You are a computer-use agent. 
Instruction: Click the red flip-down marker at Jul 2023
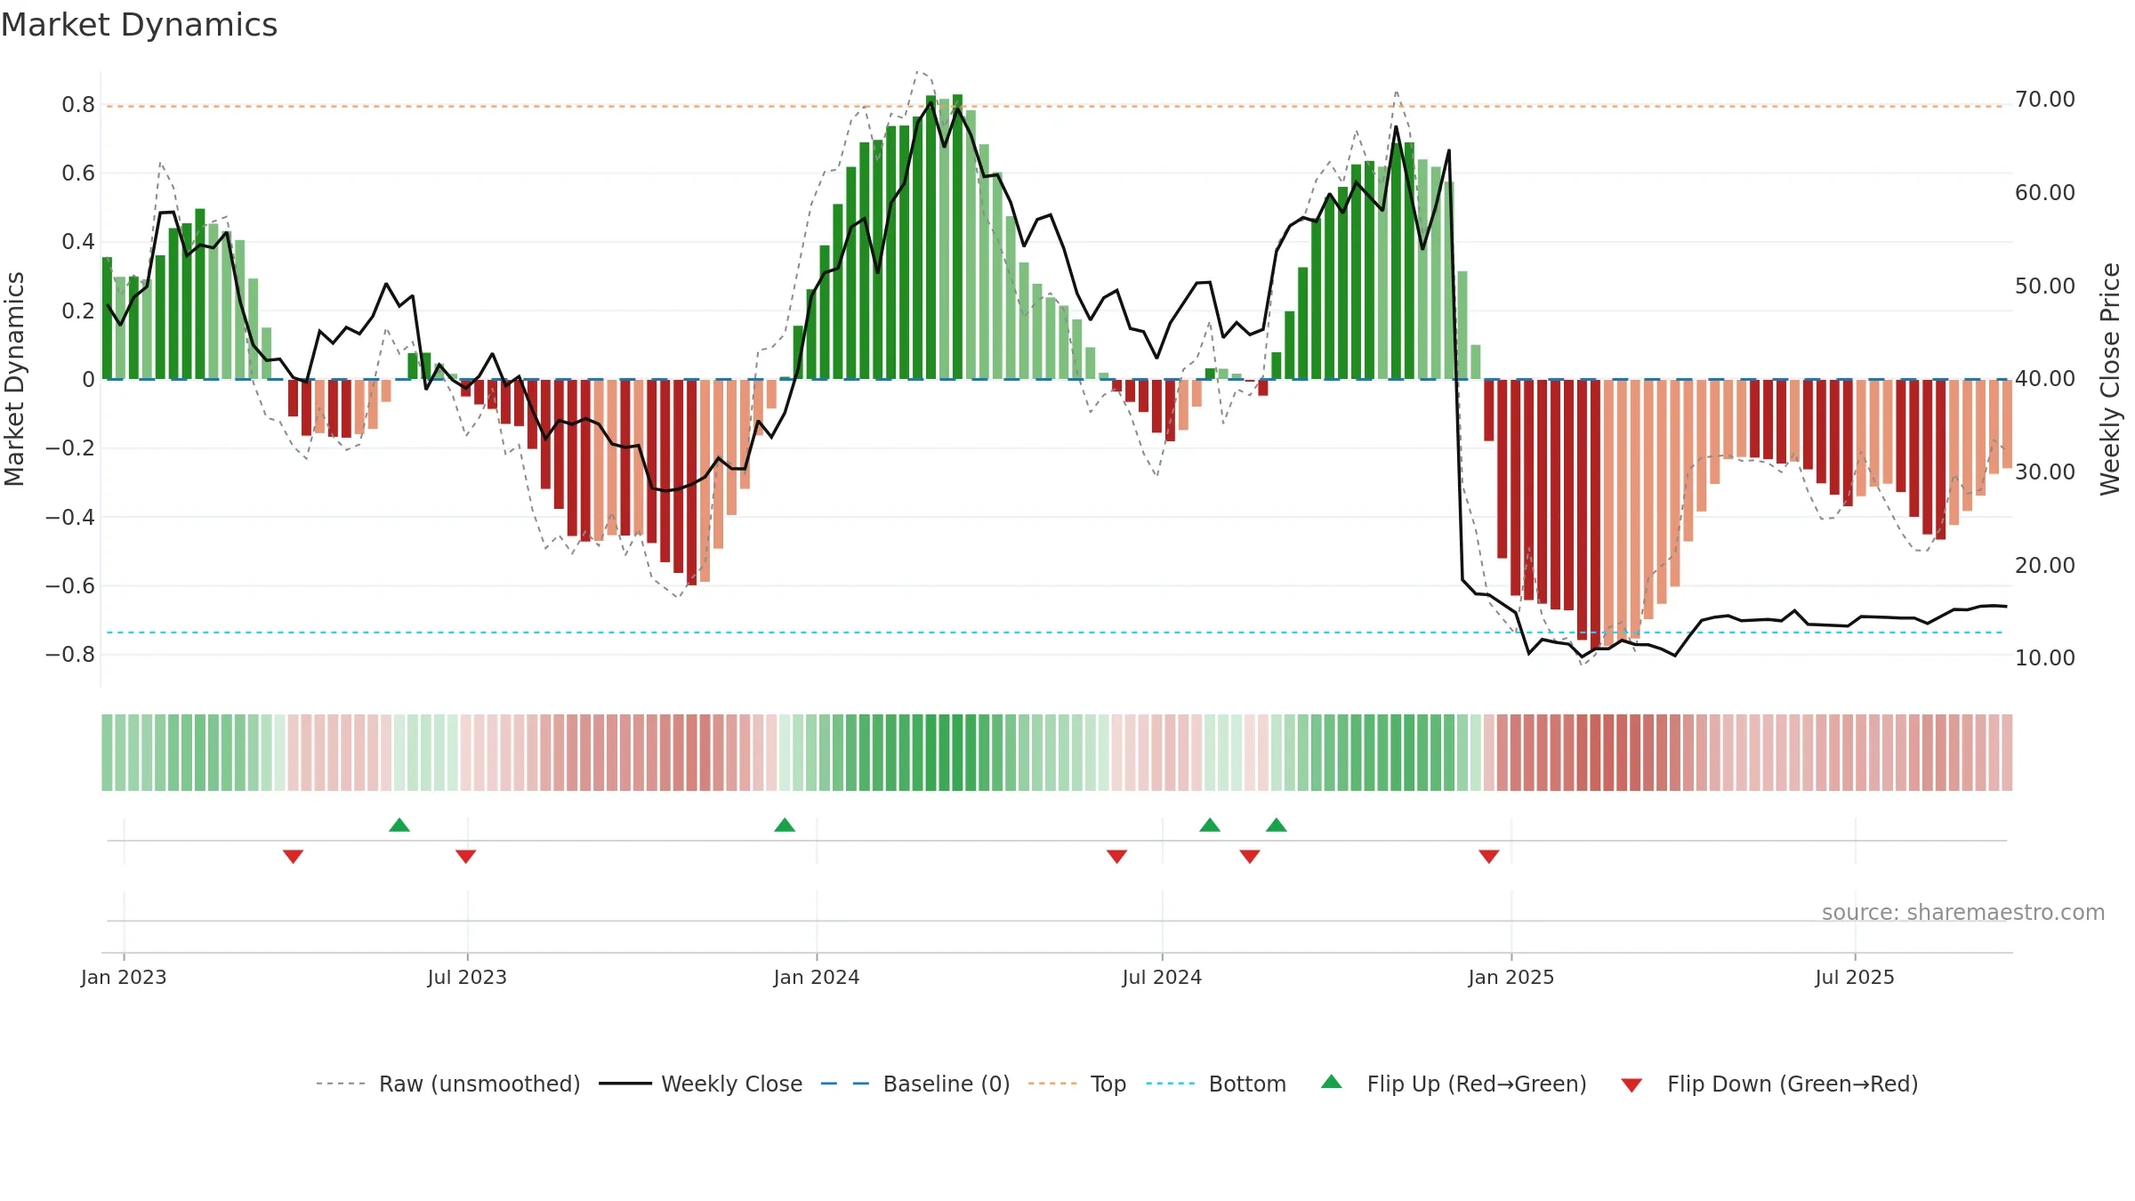(466, 857)
